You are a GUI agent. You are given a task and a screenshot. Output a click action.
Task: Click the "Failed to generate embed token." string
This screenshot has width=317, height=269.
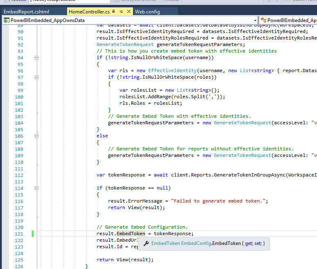coord(218,201)
